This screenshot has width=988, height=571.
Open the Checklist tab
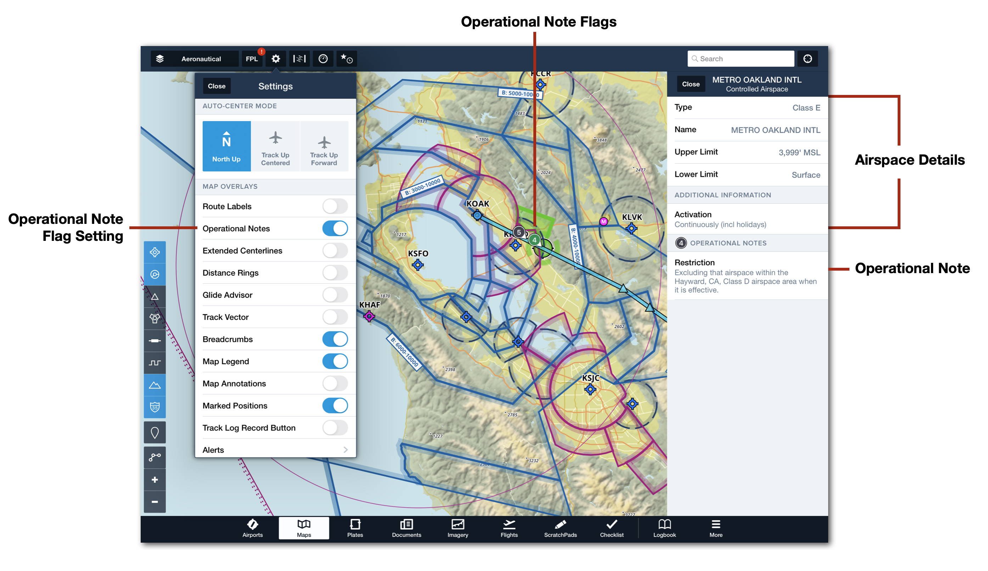click(612, 528)
